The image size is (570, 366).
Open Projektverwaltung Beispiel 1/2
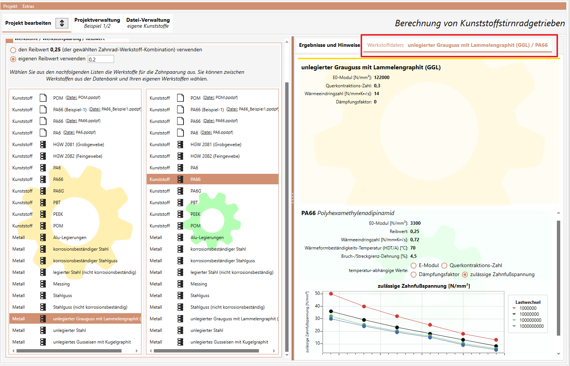click(97, 23)
